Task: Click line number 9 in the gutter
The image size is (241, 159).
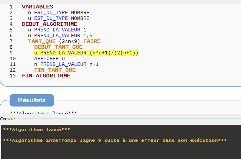Action: (x=11, y=53)
